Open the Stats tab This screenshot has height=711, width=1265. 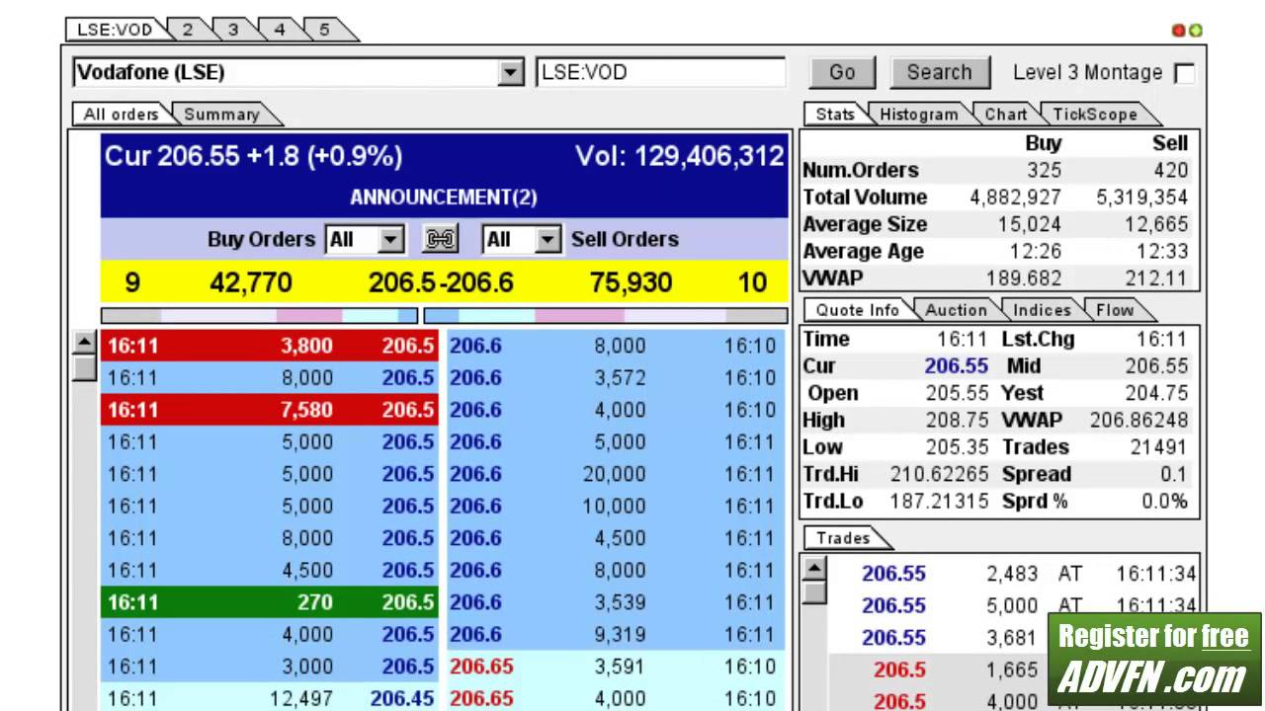click(x=835, y=115)
